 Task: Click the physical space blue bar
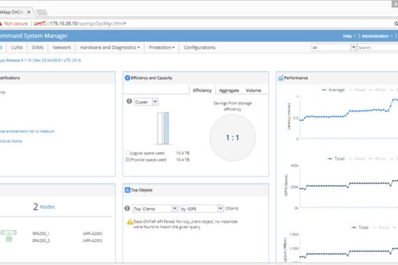tap(166, 128)
